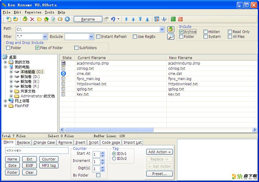Click the green star toolbar icon

[x=173, y=19]
